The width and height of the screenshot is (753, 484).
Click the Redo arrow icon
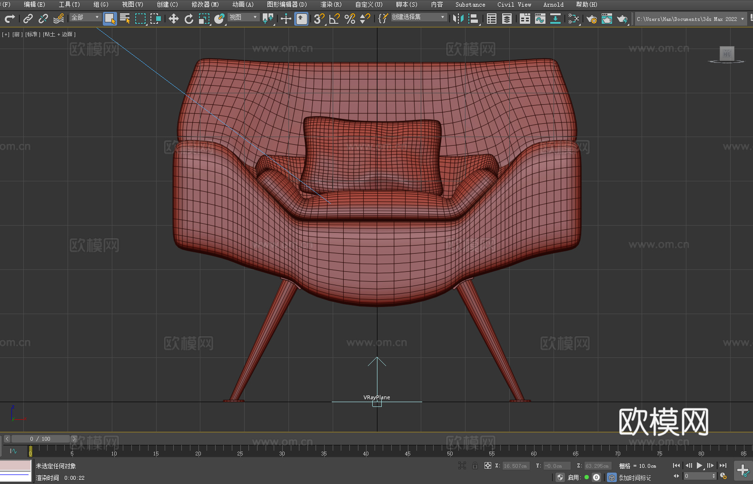pyautogui.click(x=10, y=19)
